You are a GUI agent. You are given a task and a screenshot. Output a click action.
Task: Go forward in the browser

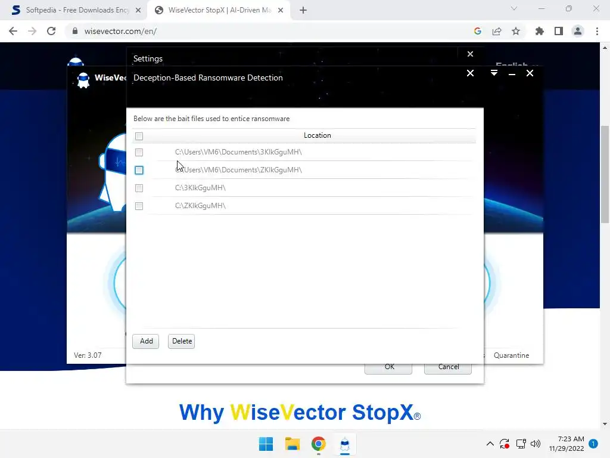[x=32, y=31]
